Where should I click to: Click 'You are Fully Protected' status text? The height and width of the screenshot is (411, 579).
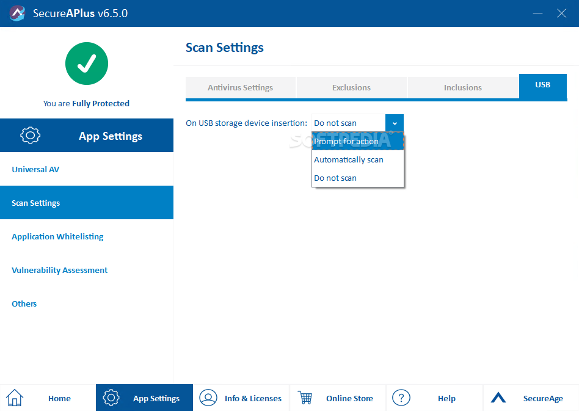tap(86, 103)
